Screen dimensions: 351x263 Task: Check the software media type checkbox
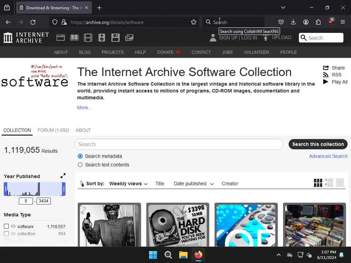[6, 226]
